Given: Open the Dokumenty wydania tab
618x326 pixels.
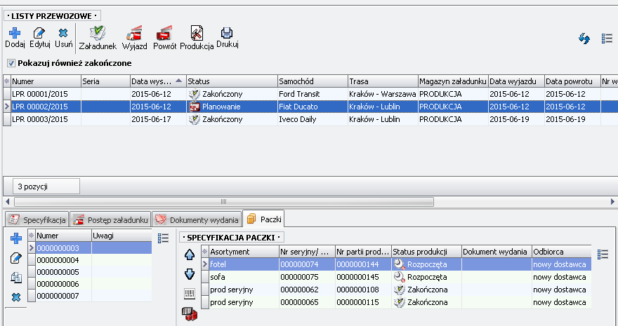Looking at the screenshot, I should 197,219.
